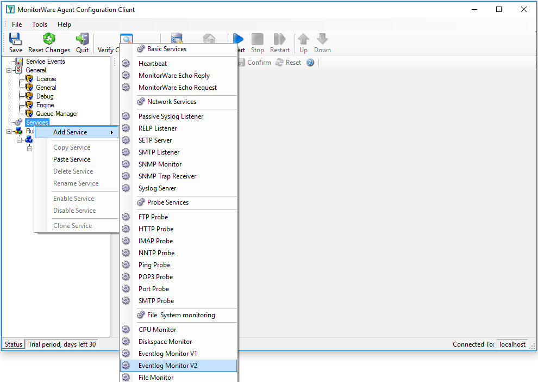Click the Debug tree node icon

coord(29,96)
